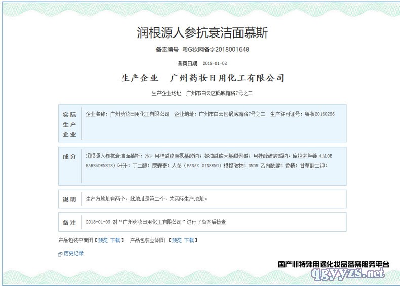Open preview of 产品包装平面图
Screen dimensions: 400x286
[x=103, y=240]
